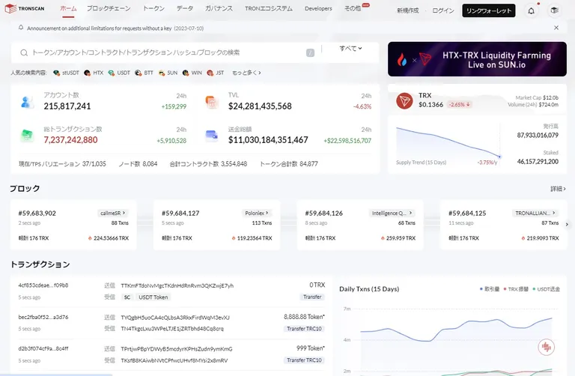
Task: Click the TRONSCAN logo
Action: (x=24, y=8)
